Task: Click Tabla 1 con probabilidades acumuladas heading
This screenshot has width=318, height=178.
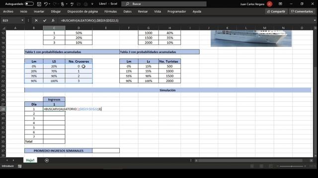Action: (x=72, y=52)
